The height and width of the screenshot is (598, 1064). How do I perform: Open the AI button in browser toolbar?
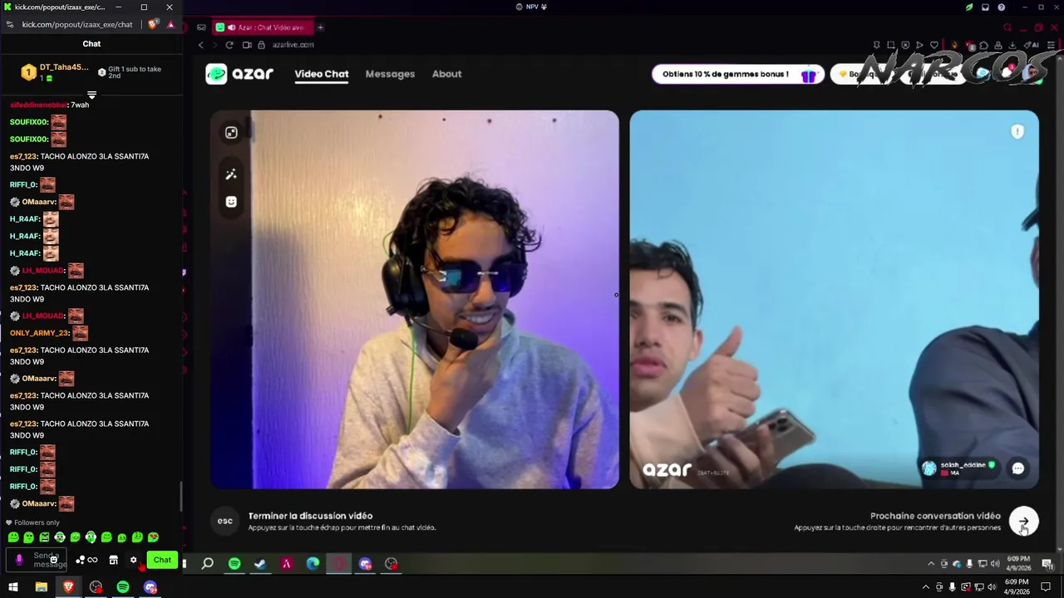(1032, 45)
